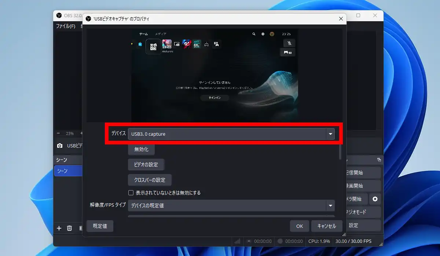The image size is (440, 256).
Task: Open virtual camera settings gear icon
Action: click(375, 199)
